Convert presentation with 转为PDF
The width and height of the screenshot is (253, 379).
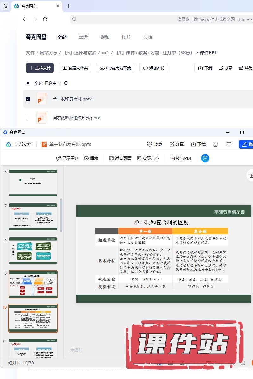pos(181,158)
